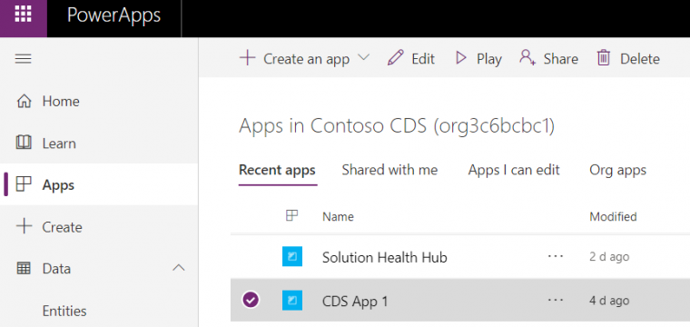Click the Share person icon
Image resolution: width=690 pixels, height=327 pixels.
point(527,57)
